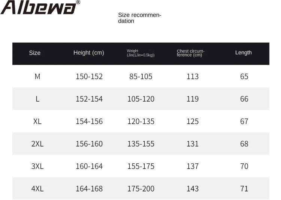
Task: Click the 160-164 height cell
Action: click(89, 166)
